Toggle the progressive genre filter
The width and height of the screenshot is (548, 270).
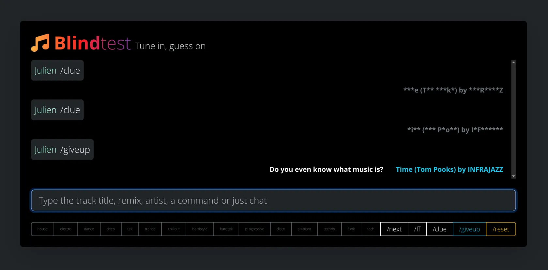(x=254, y=229)
